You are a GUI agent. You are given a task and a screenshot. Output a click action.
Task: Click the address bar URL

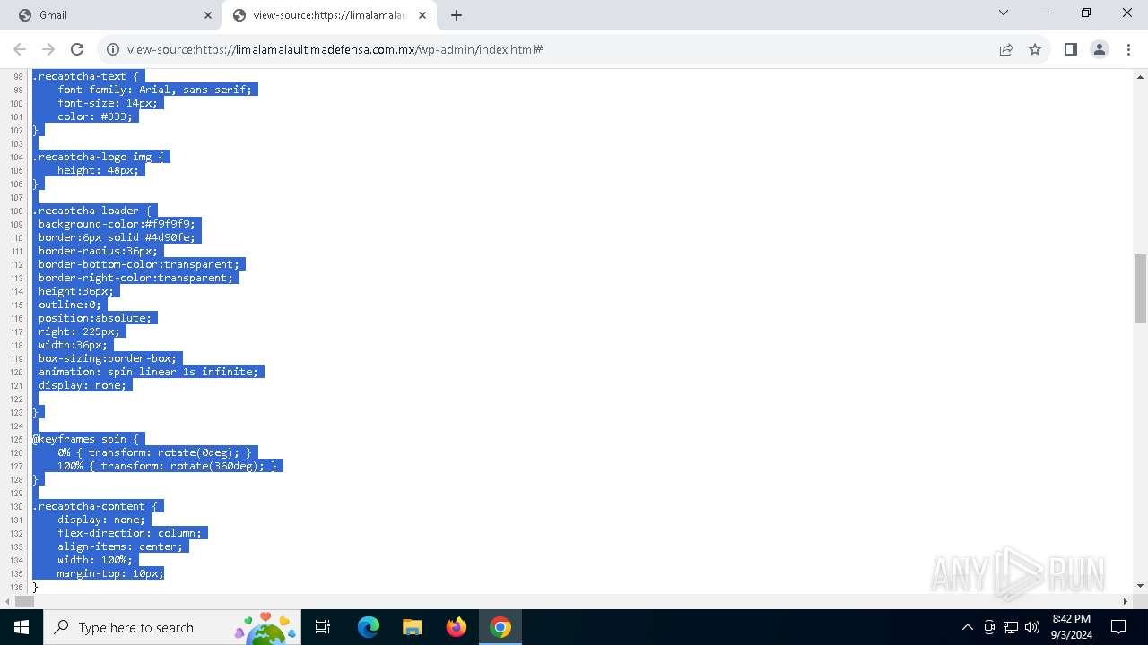coord(335,49)
